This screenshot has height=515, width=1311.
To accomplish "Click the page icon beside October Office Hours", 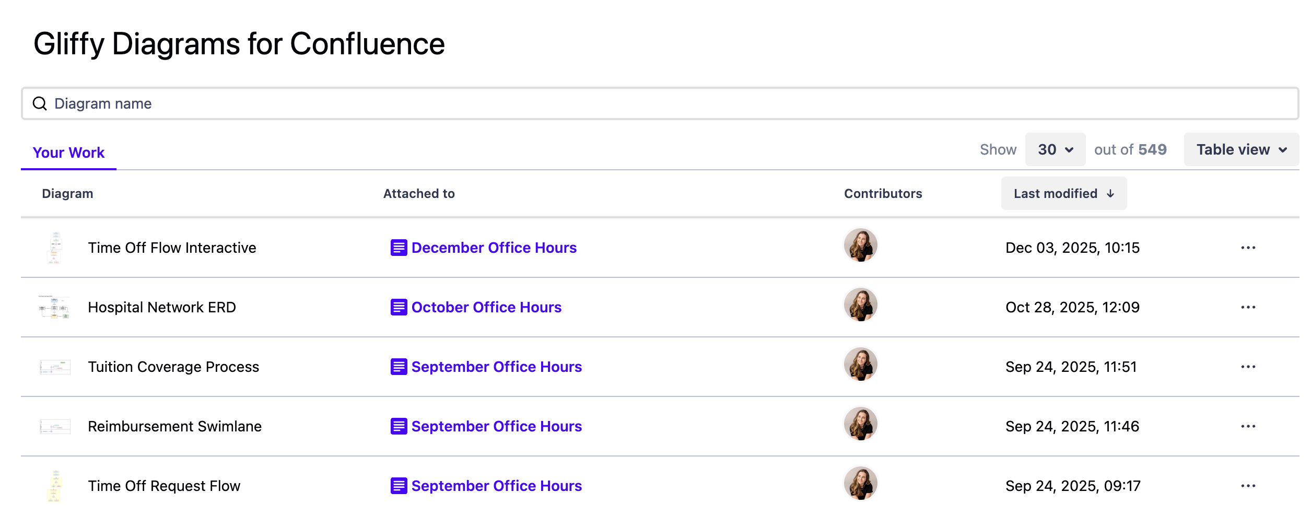I will click(398, 307).
